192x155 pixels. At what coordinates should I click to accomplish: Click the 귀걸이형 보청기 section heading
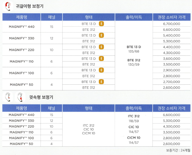(30, 6)
